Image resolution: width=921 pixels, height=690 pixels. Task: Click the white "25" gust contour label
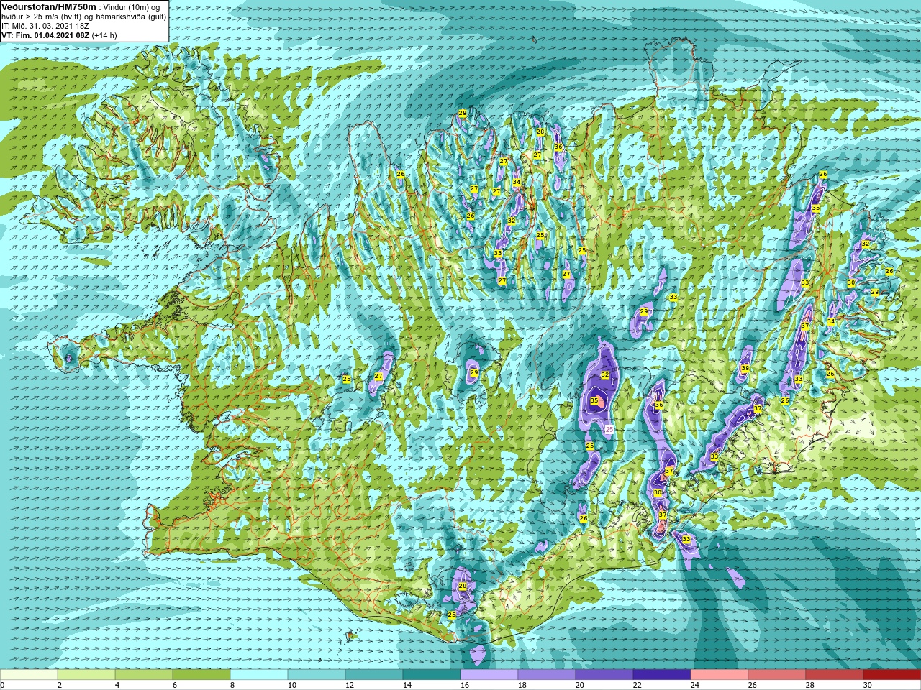pos(609,429)
